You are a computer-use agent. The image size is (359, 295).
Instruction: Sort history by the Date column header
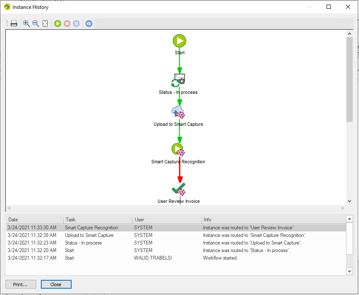tap(34, 220)
